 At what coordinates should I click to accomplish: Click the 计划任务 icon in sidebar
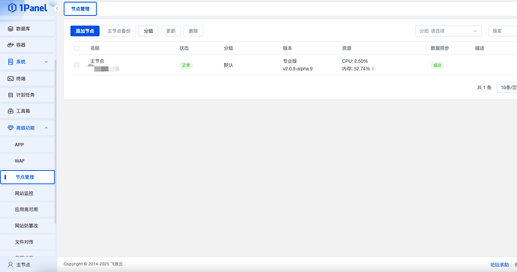pos(10,94)
